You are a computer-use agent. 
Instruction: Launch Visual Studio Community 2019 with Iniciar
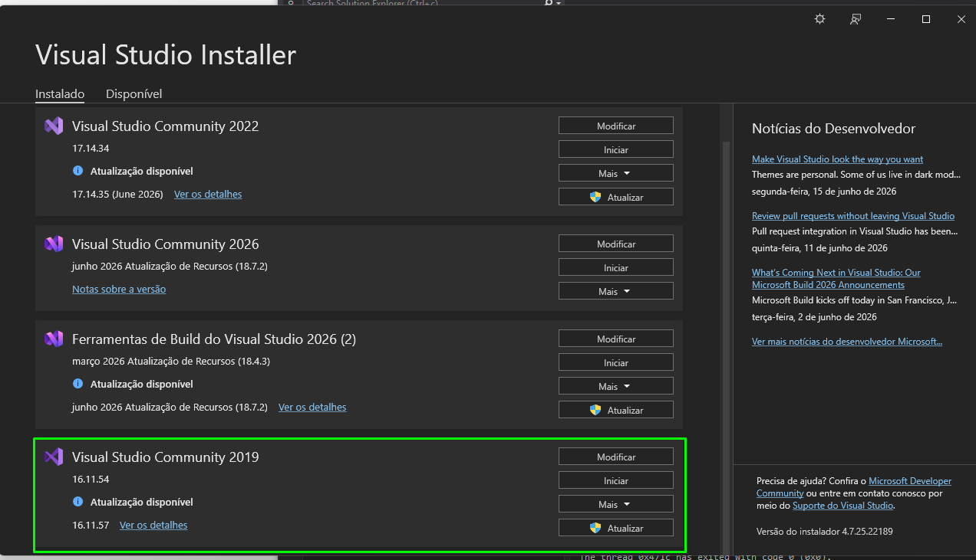(x=616, y=480)
